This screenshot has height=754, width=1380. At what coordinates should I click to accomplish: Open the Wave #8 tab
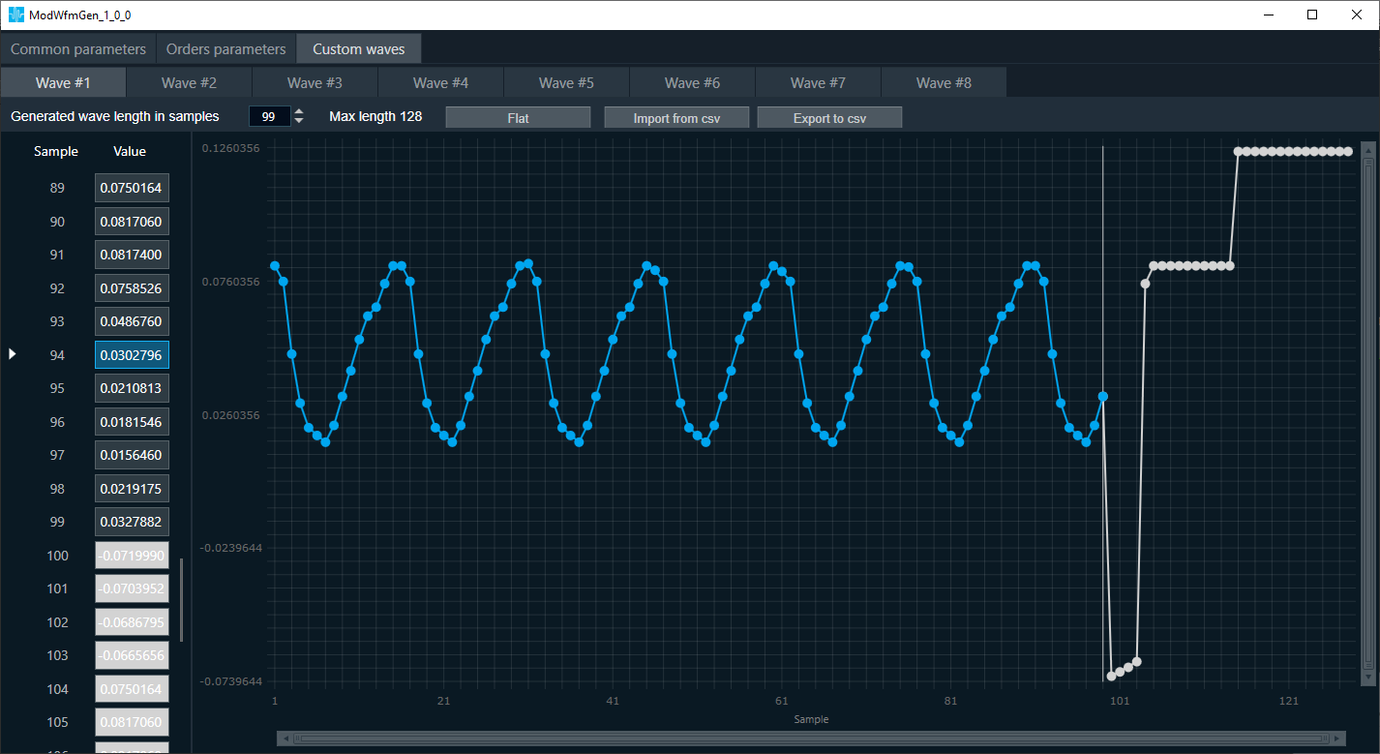(x=944, y=82)
